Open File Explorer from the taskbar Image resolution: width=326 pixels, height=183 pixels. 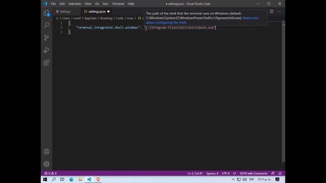coord(80,179)
